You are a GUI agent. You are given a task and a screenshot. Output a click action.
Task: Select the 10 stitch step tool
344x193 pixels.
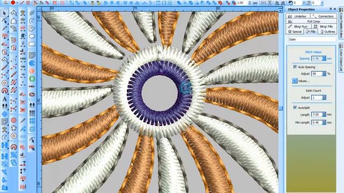(23, 75)
